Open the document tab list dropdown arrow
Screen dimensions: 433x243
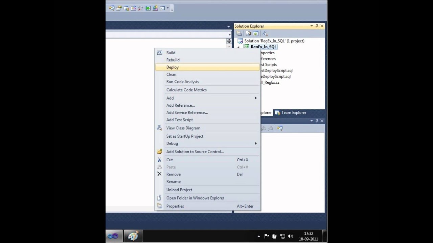coord(229,27)
